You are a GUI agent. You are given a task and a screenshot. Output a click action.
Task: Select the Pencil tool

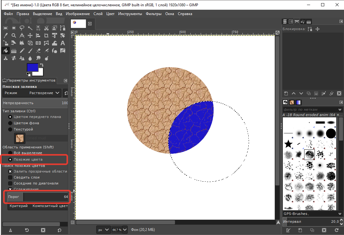pyautogui.click(x=22, y=51)
